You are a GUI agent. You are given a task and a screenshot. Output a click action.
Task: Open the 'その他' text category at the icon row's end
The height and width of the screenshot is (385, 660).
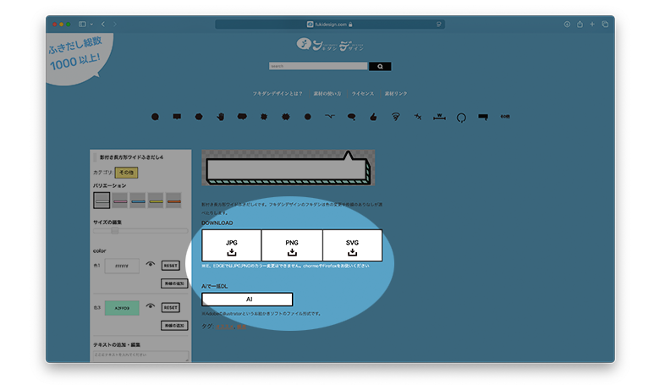505,117
